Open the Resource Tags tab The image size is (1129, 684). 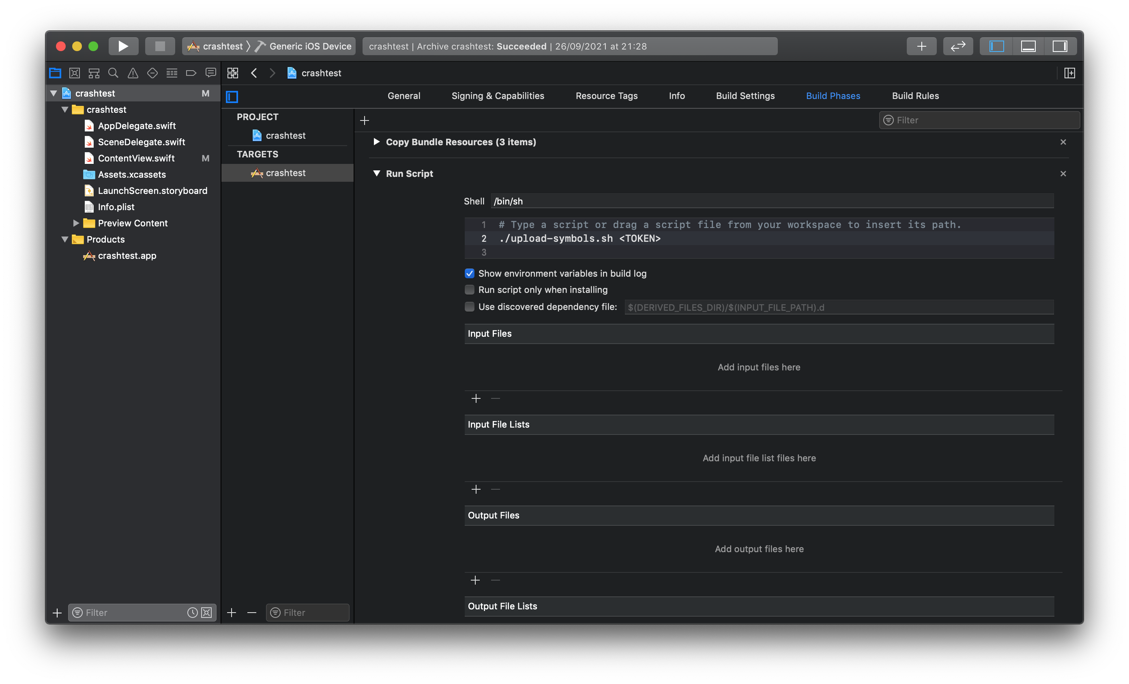pyautogui.click(x=607, y=96)
